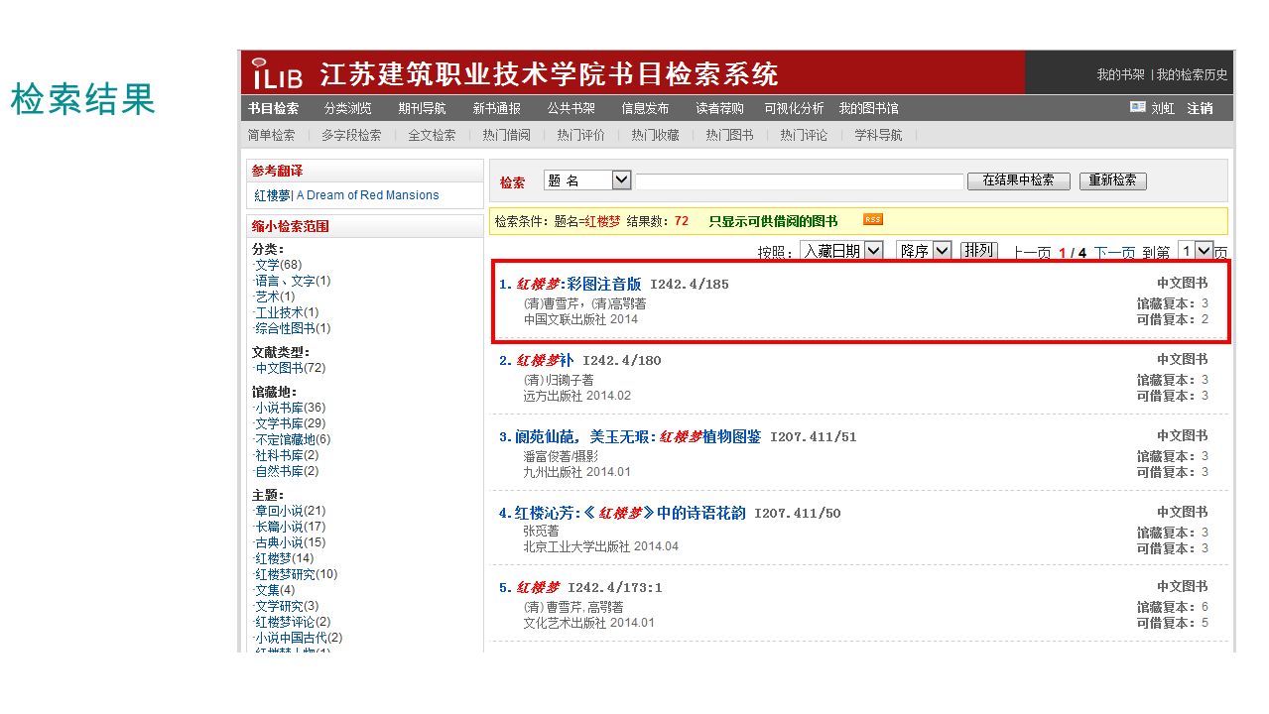The height and width of the screenshot is (714, 1269).
Task: Click author line (清)归锄子著
Action: [559, 380]
